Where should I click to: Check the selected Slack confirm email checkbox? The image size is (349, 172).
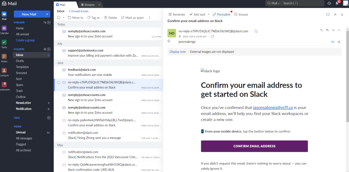coord(59,82)
